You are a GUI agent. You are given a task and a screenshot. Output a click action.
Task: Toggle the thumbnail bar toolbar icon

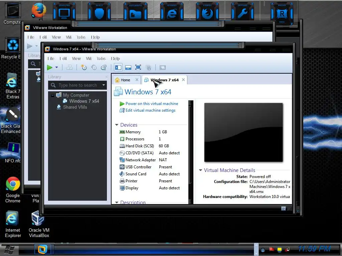pos(128,67)
